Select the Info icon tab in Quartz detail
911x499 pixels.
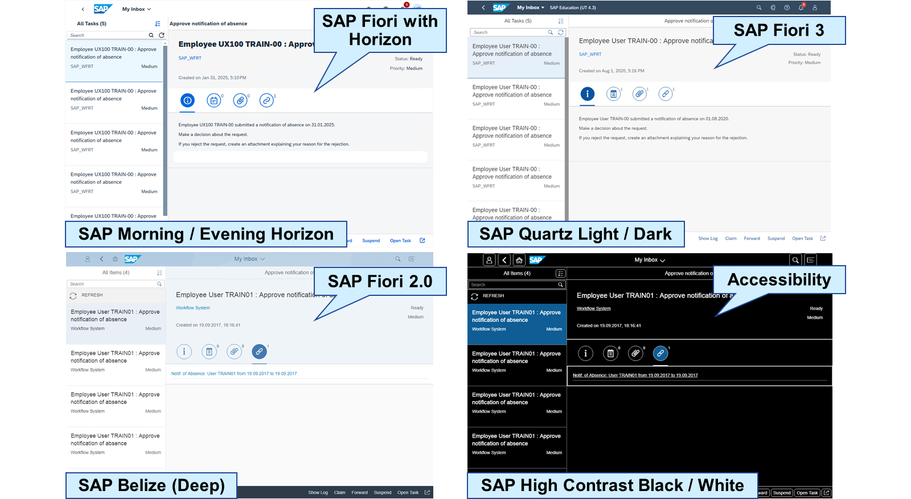point(587,94)
